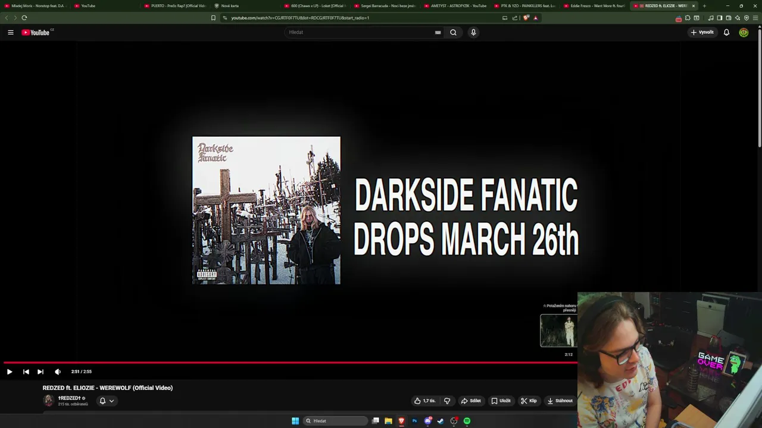Screen dimensions: 762x428
Task: Open the Brave wallet icon in the toolbar
Action: pyautogui.click(x=728, y=18)
